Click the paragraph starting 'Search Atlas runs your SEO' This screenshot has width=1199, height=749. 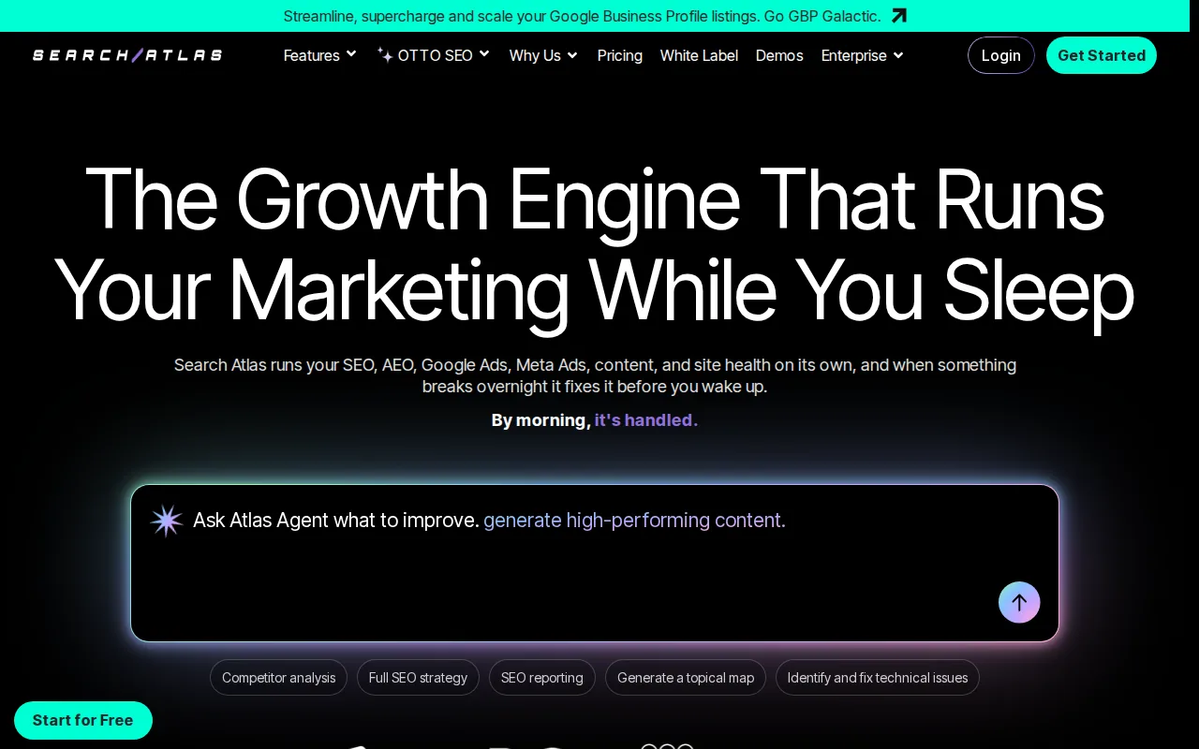click(x=595, y=375)
